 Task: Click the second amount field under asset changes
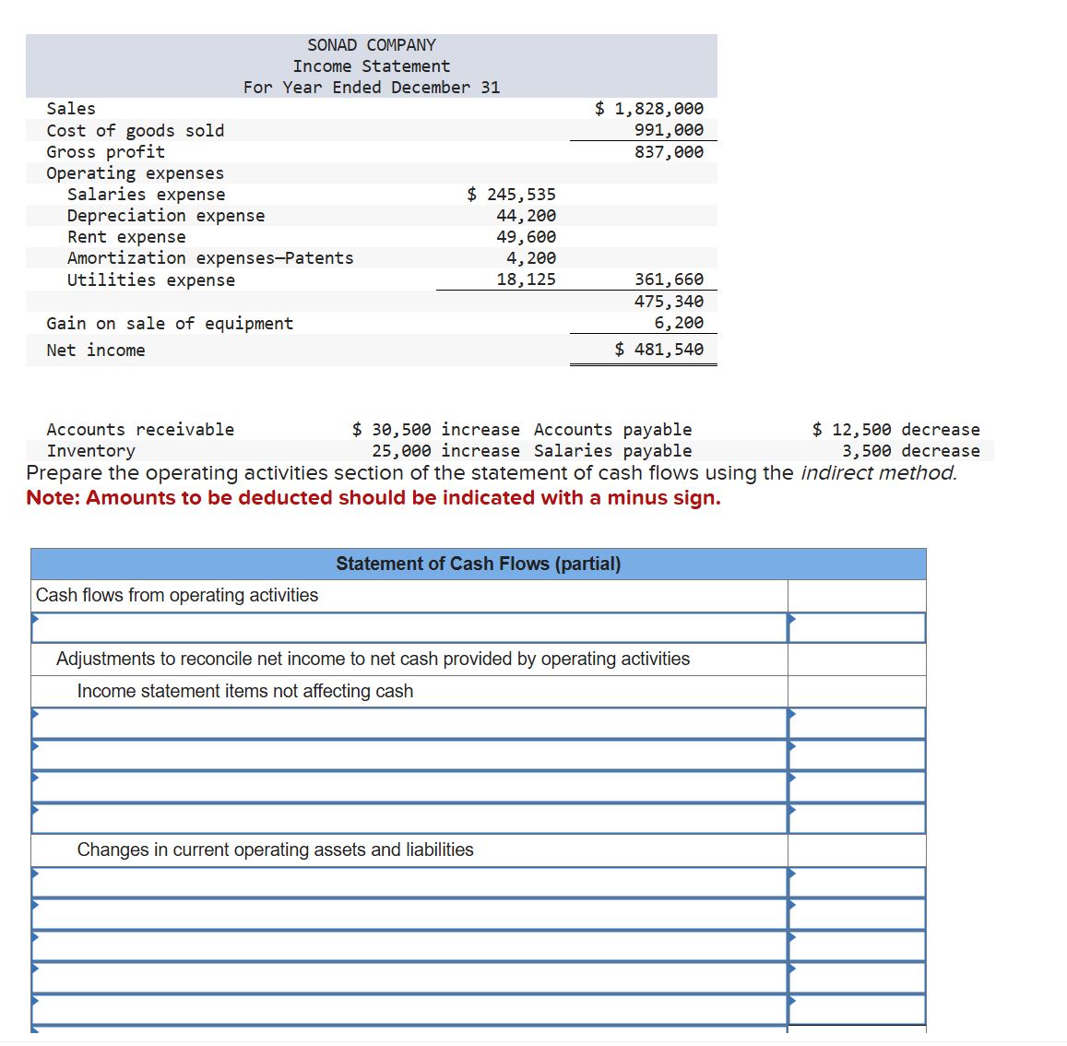(x=858, y=913)
